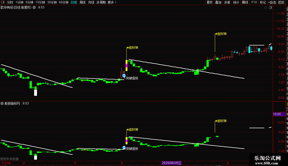The height and width of the screenshot is (166, 288).
Task: Click the white candlestick in main chart
Action: click(36, 92)
